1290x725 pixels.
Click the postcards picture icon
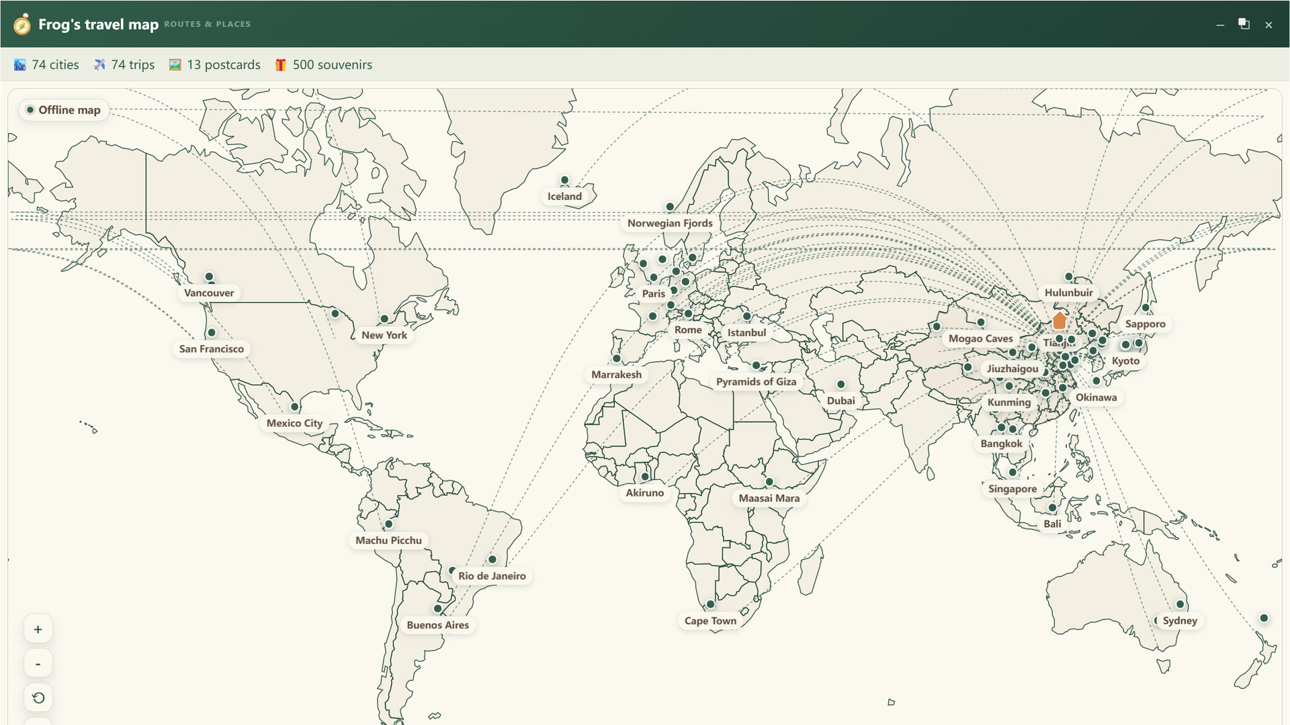[x=175, y=65]
